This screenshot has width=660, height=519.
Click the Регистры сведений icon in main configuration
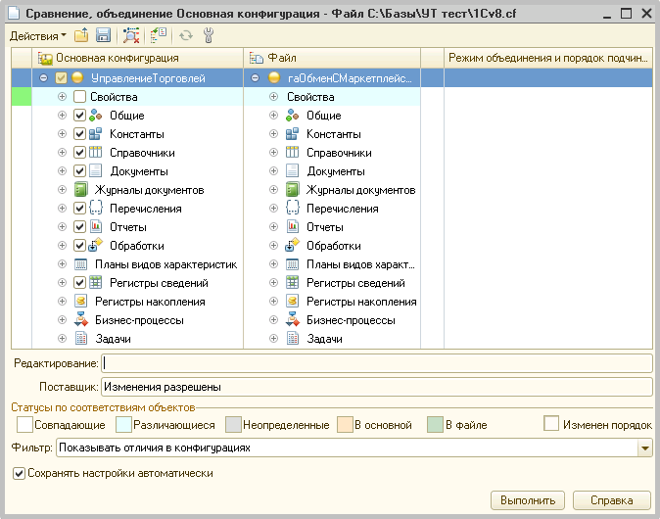tap(96, 282)
